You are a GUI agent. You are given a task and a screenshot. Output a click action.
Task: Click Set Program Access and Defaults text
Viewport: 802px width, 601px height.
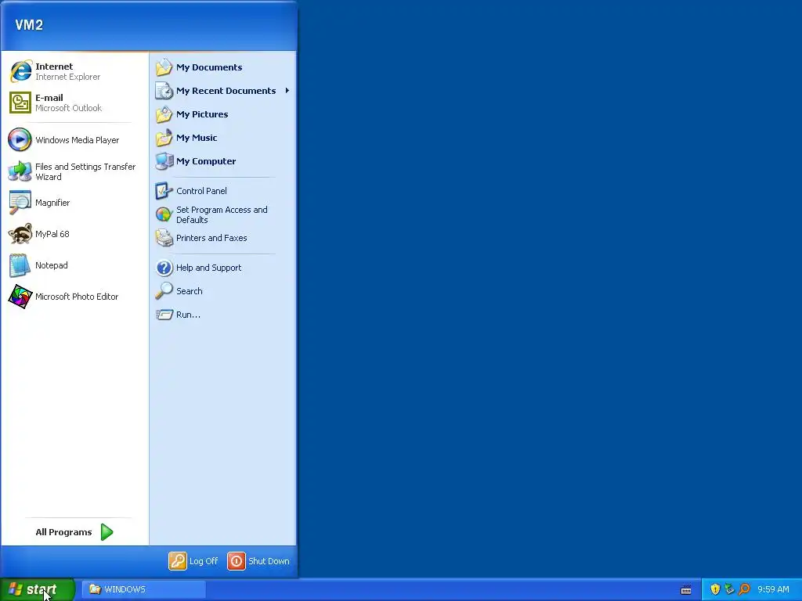click(222, 214)
